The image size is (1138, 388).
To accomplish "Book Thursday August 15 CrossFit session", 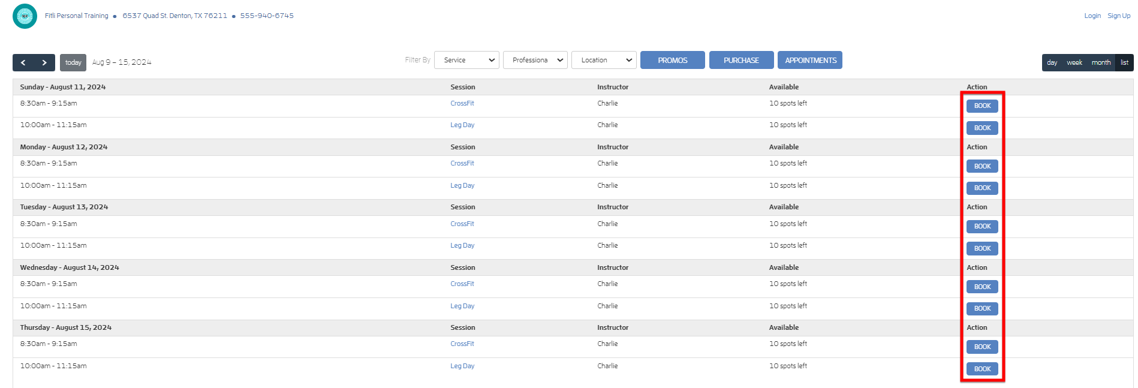I will 982,347.
